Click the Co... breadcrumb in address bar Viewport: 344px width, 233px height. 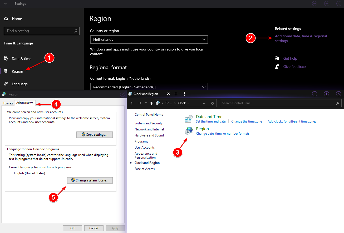point(169,103)
